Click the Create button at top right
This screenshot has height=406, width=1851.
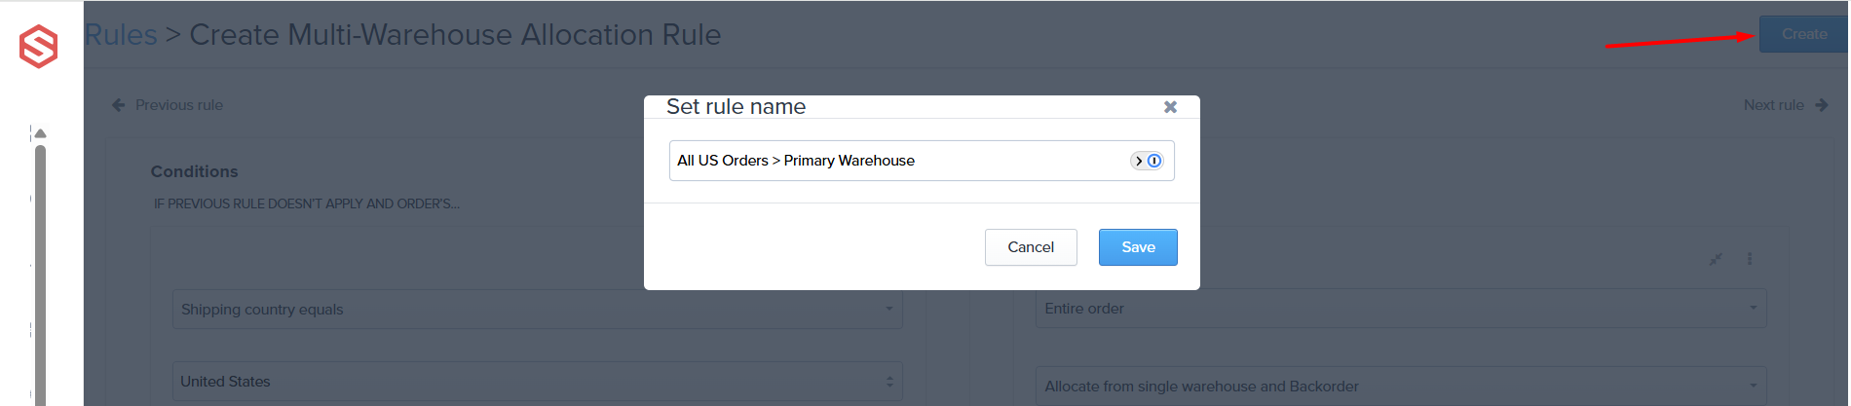click(1803, 34)
